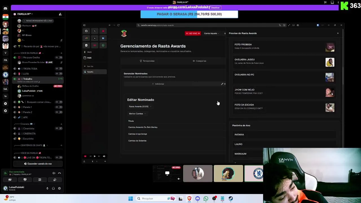Open voice noise suppression icon
This screenshot has width=361, height=203.
tap(54, 173)
